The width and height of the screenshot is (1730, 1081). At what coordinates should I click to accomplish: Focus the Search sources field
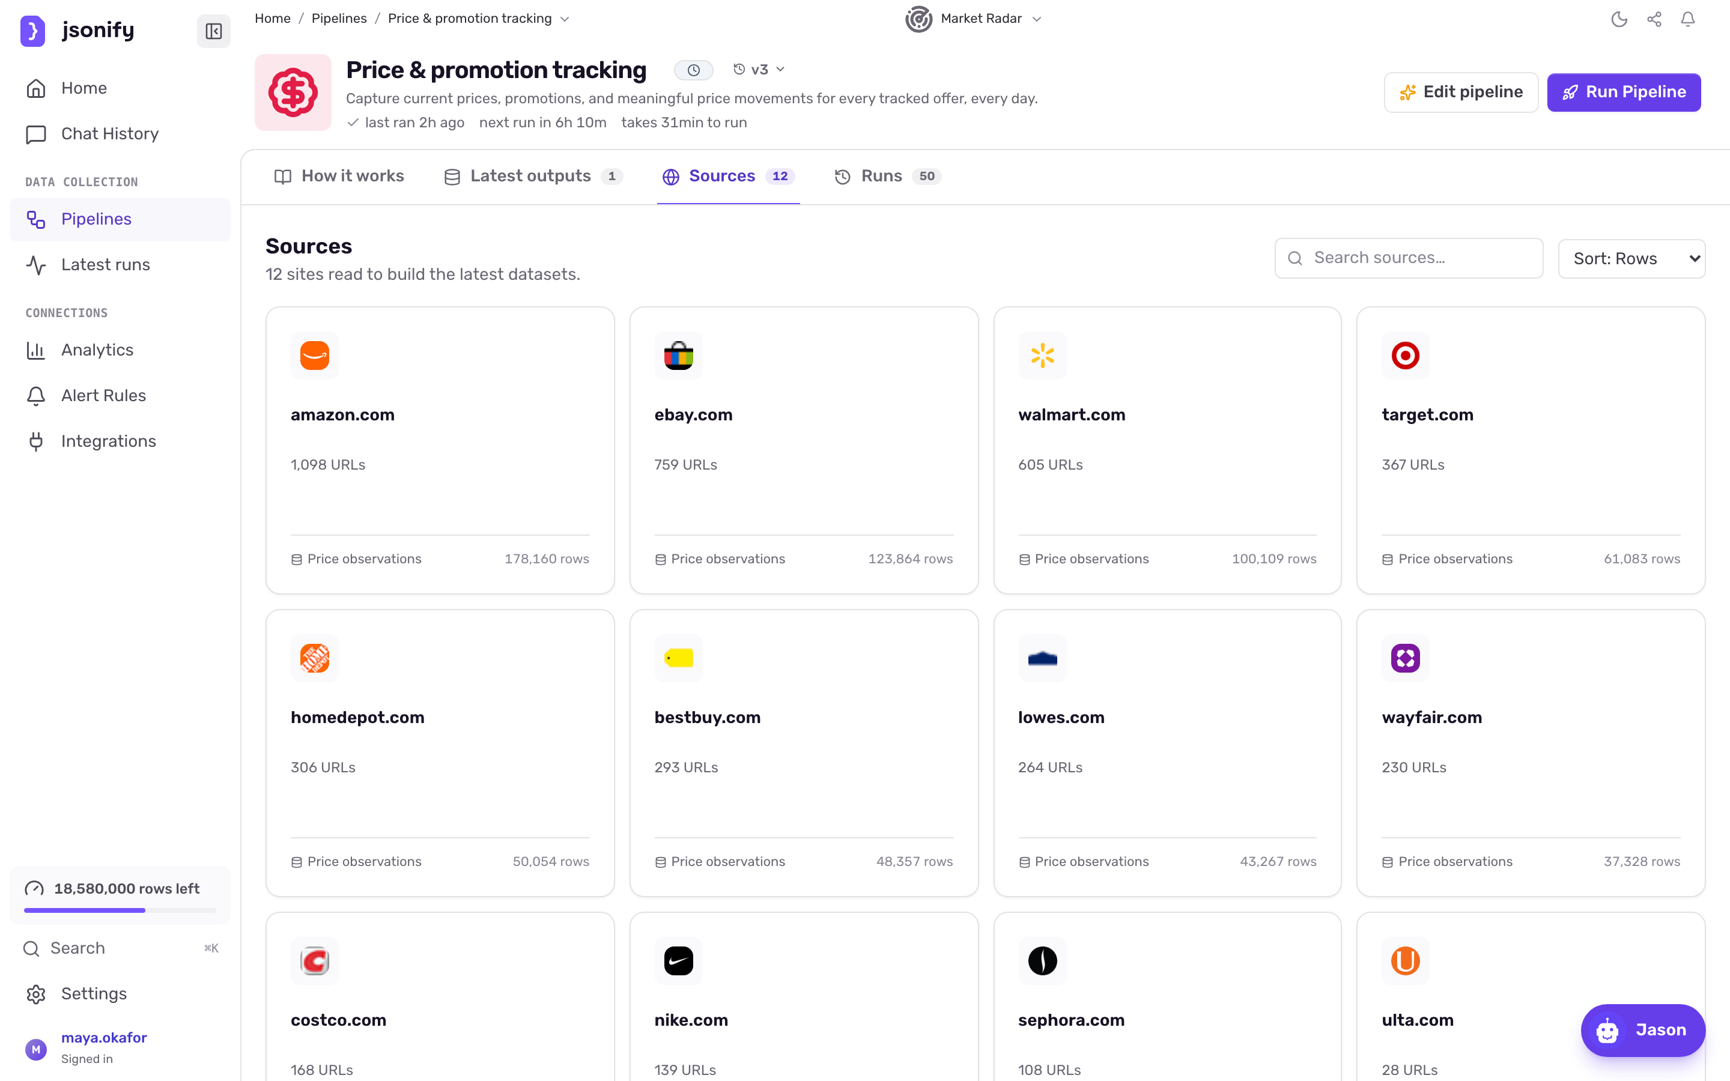1408,258
